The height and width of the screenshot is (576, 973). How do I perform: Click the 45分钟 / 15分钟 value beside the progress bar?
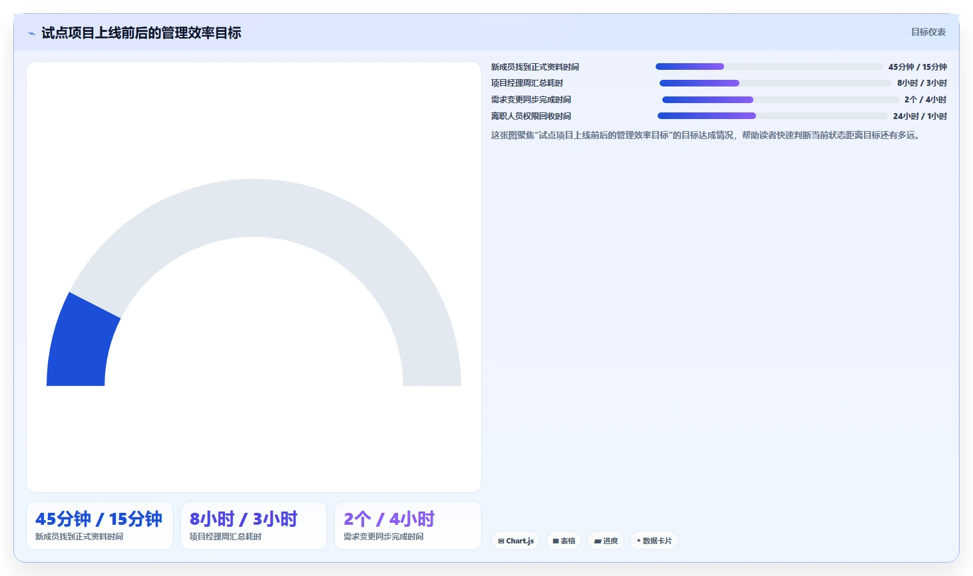click(917, 67)
